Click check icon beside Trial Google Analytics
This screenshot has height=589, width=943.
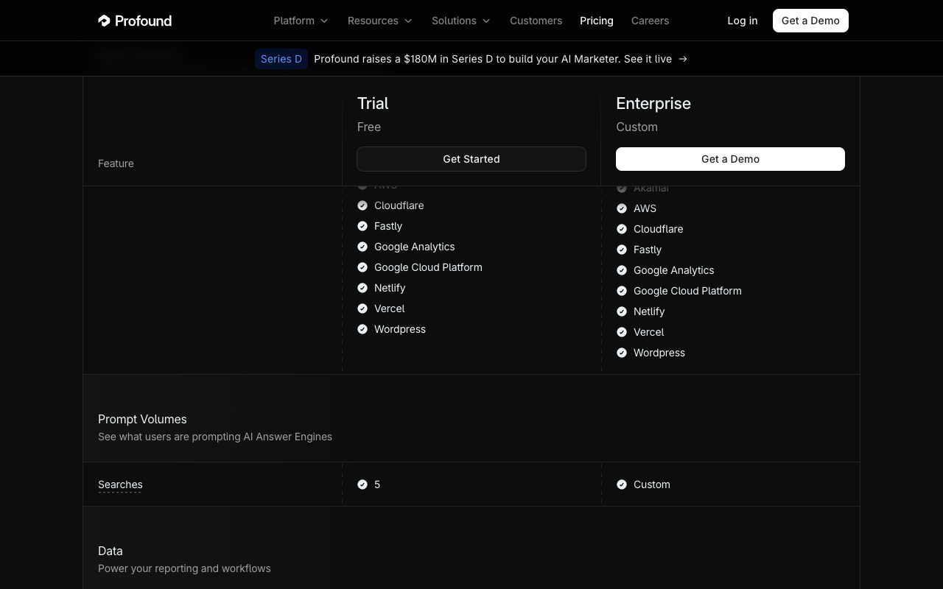[x=362, y=247]
